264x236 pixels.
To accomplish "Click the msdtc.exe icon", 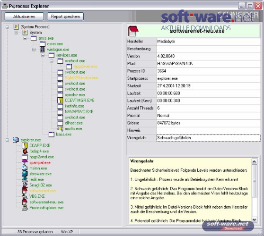I will click(x=60, y=129).
